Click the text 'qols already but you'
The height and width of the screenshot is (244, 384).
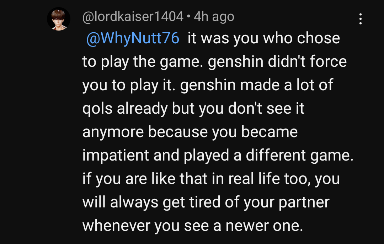click(x=146, y=109)
